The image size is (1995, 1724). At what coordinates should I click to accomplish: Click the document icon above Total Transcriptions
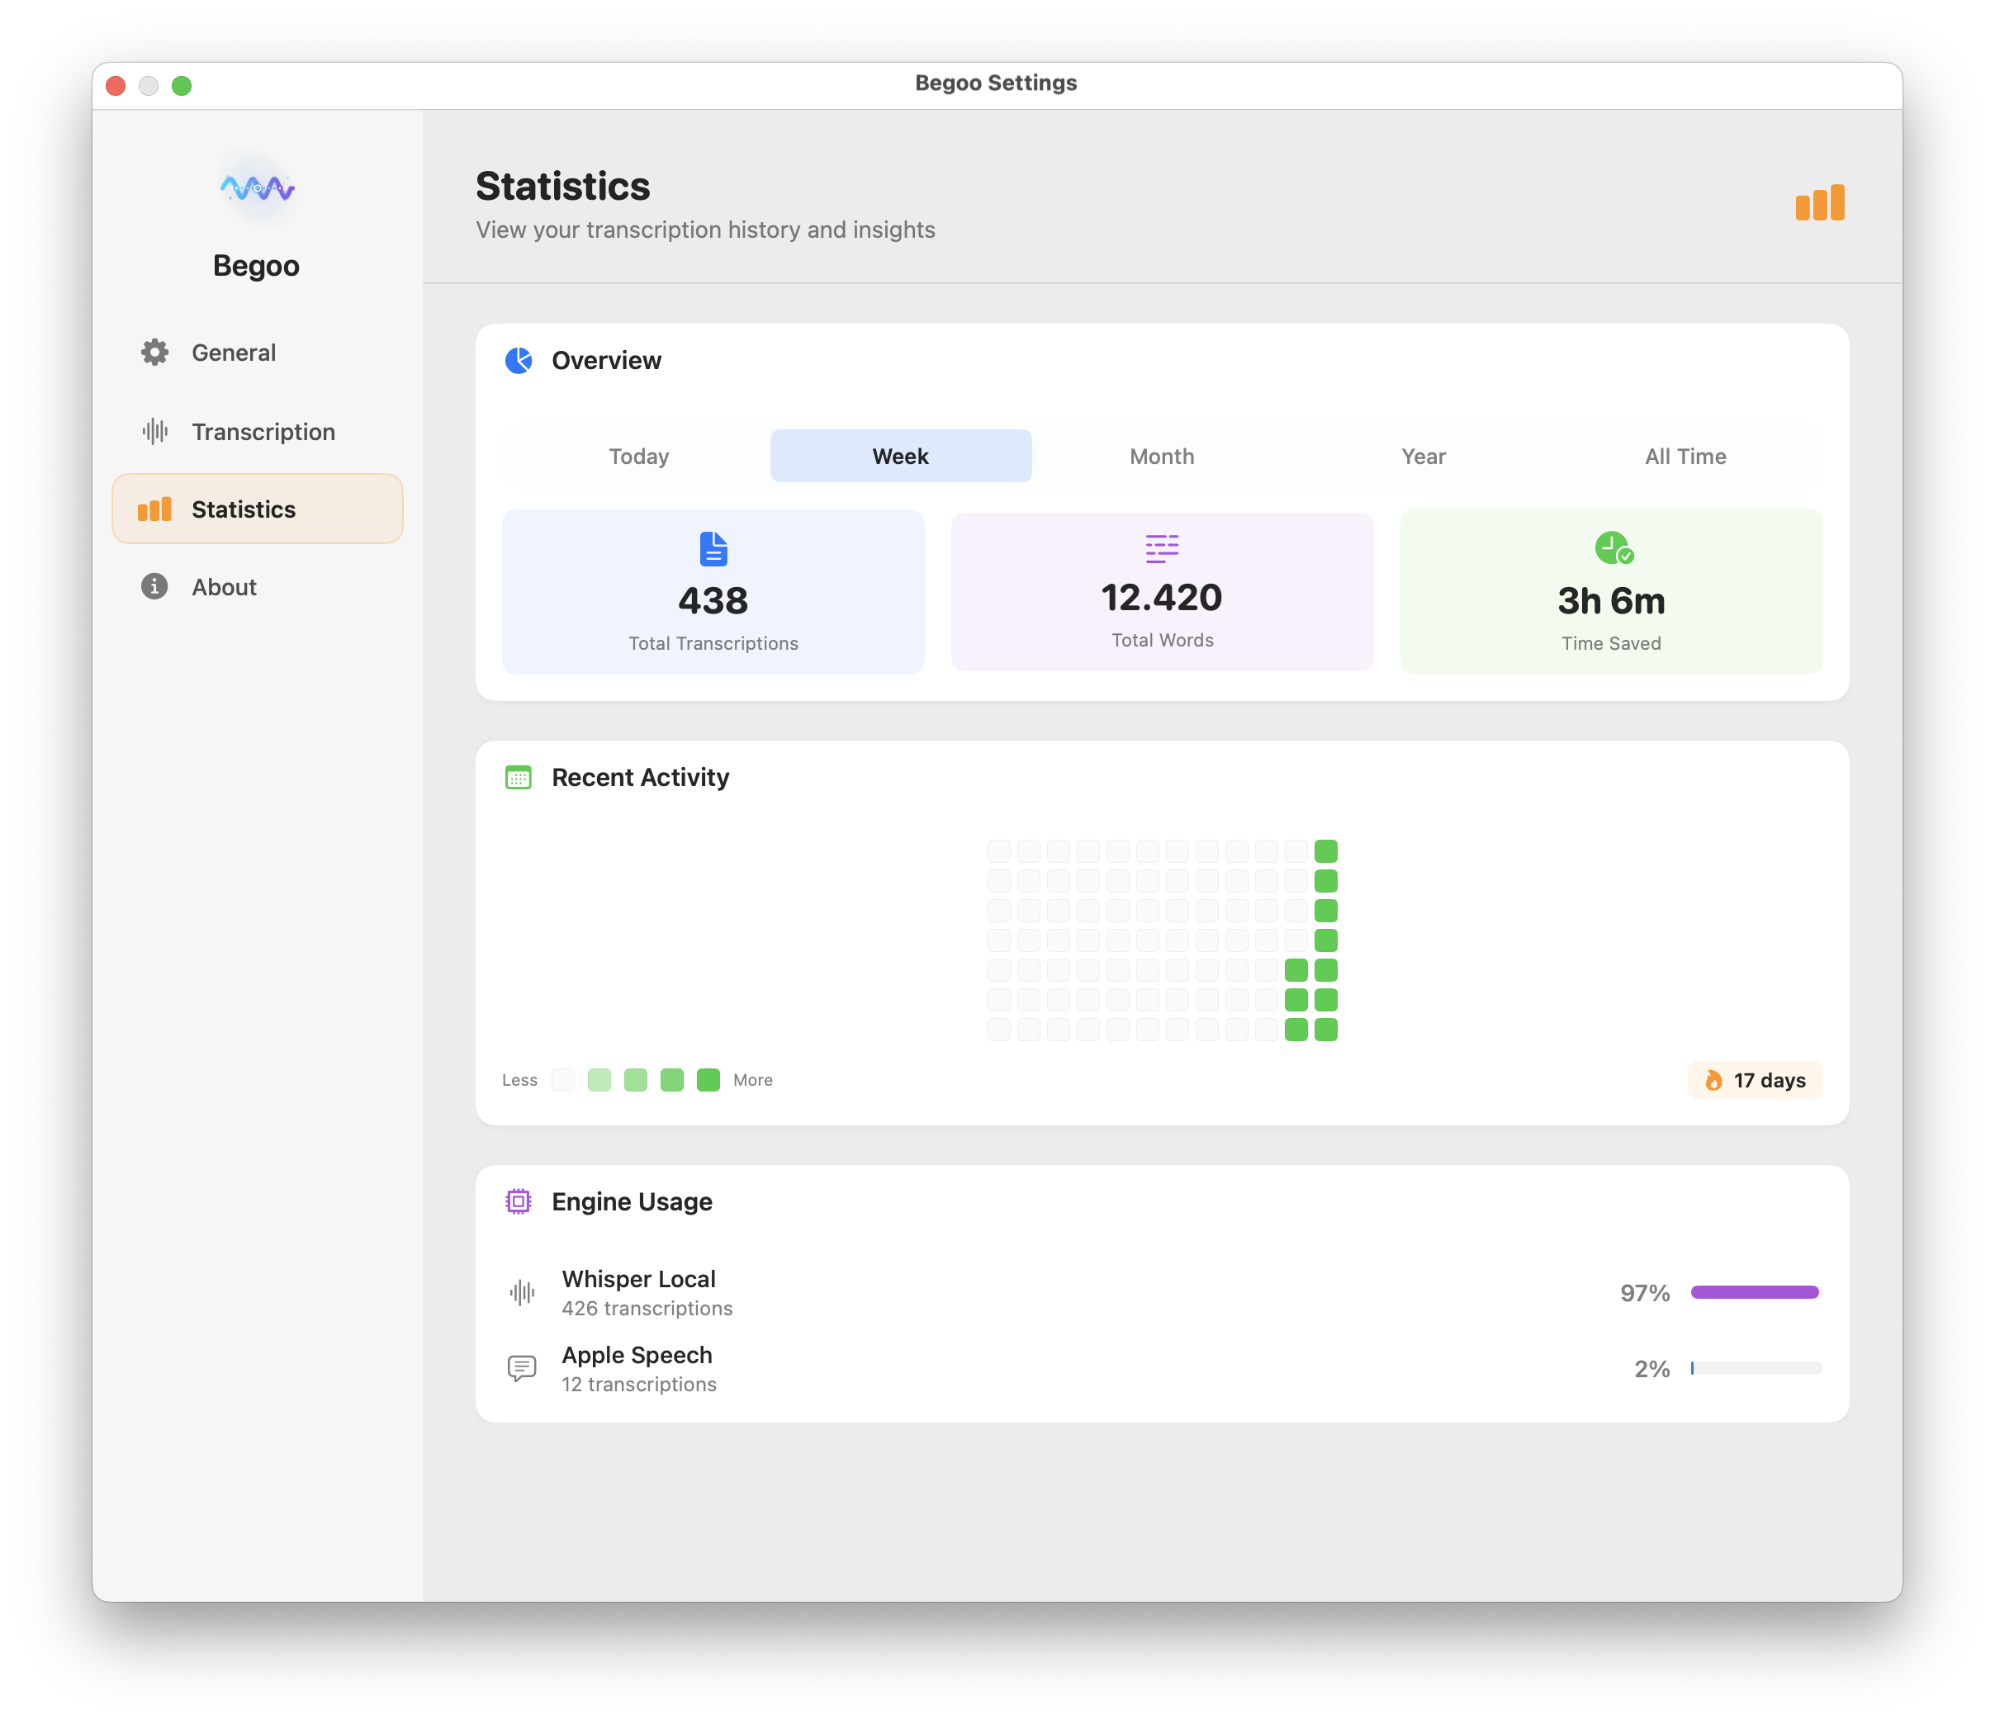pos(713,549)
